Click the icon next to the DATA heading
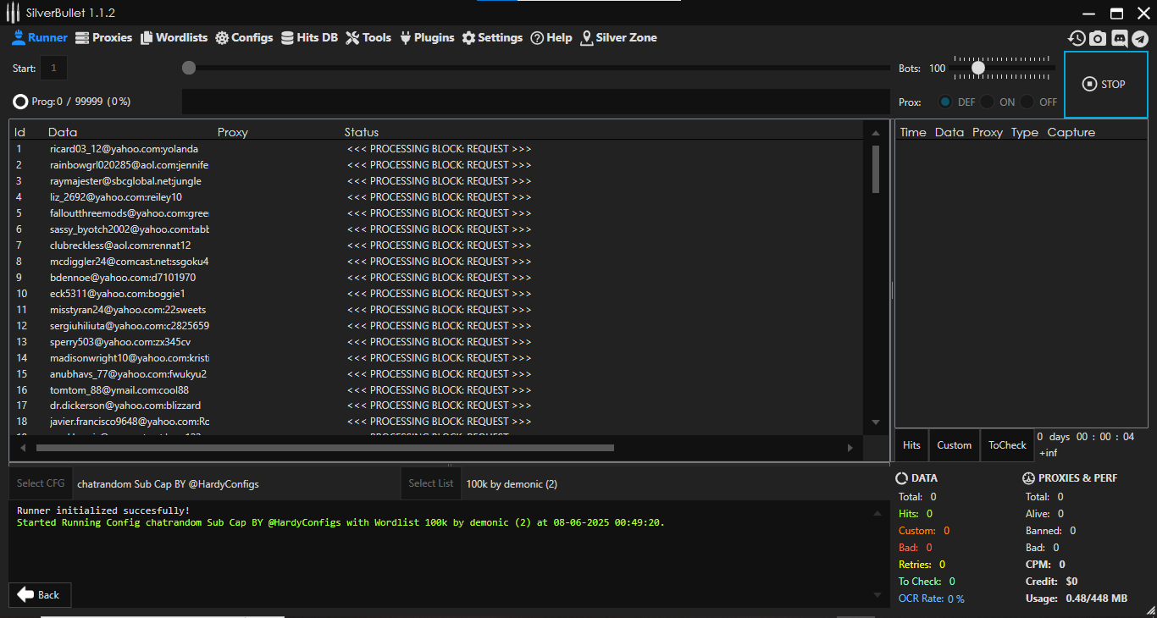Viewport: 1157px width, 618px height. (902, 478)
